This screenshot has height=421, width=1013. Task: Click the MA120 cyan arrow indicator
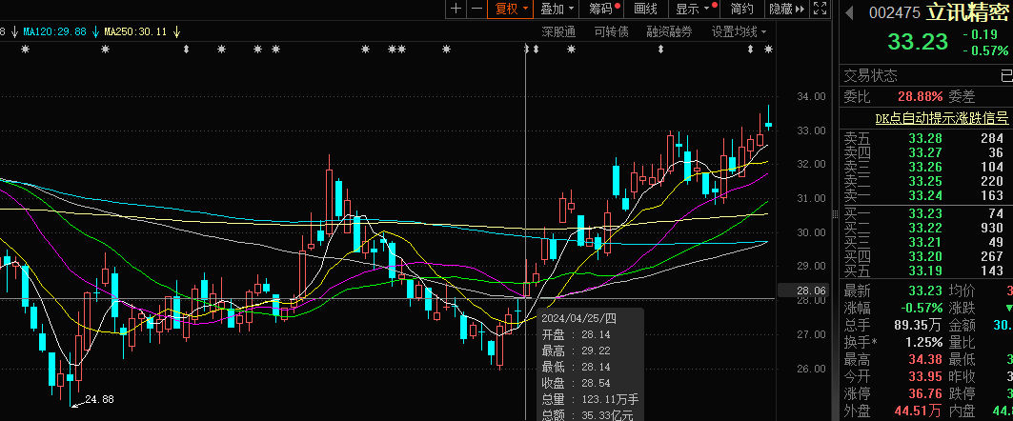[x=95, y=31]
